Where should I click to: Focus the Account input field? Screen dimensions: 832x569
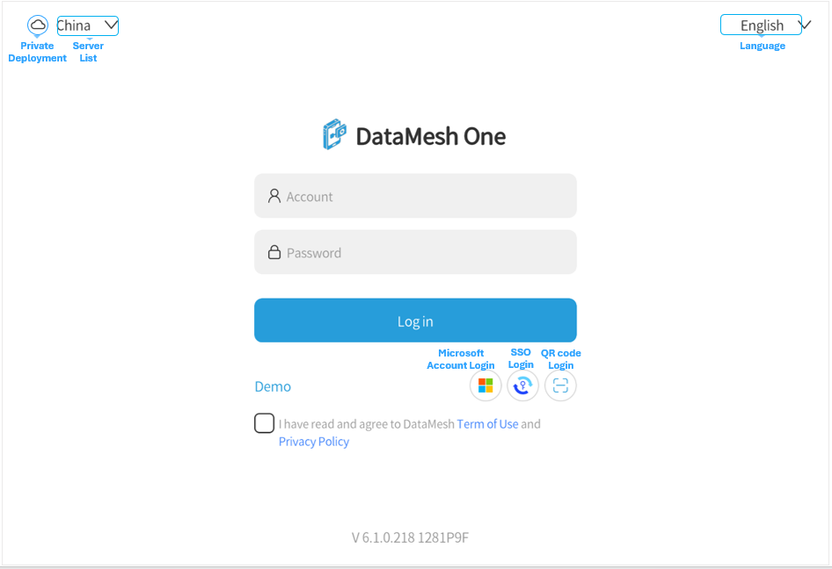(415, 196)
